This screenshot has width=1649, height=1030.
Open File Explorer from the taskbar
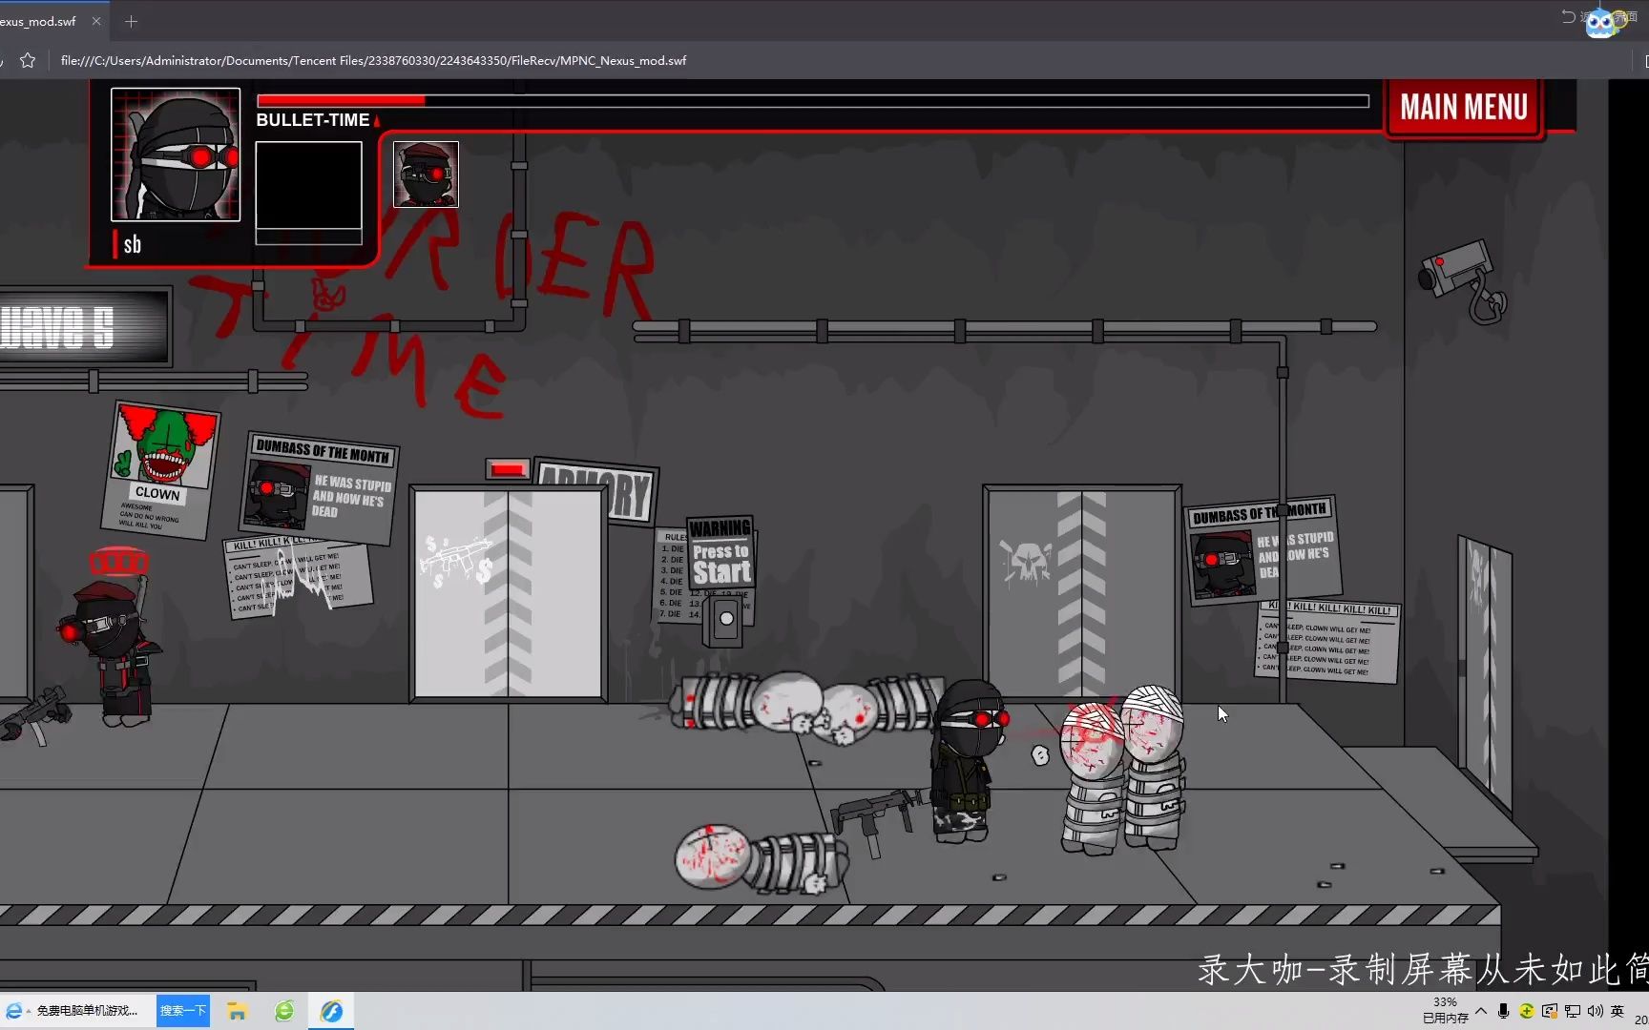[x=237, y=1011]
